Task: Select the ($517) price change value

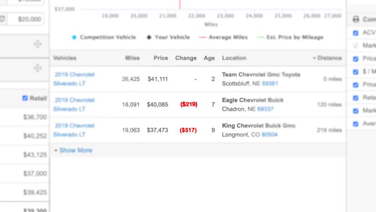Action: [188, 130]
